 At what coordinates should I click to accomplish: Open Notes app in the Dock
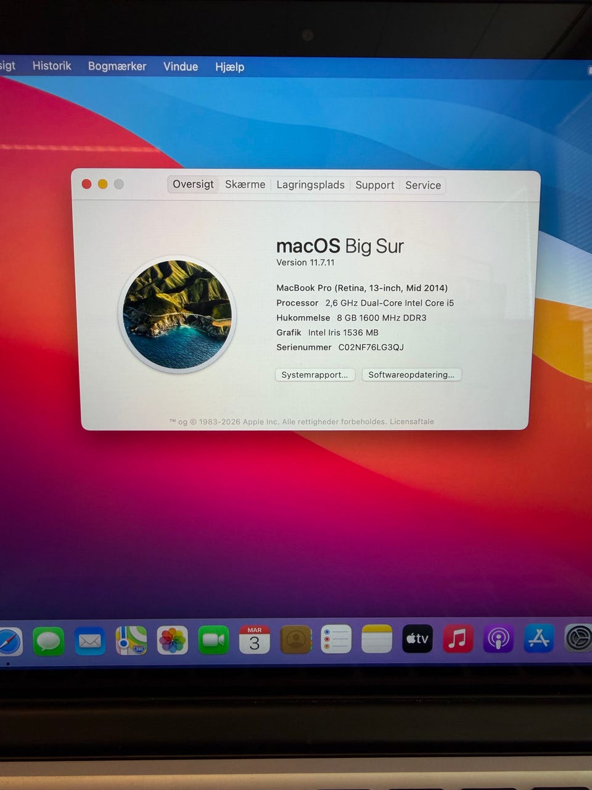377,639
